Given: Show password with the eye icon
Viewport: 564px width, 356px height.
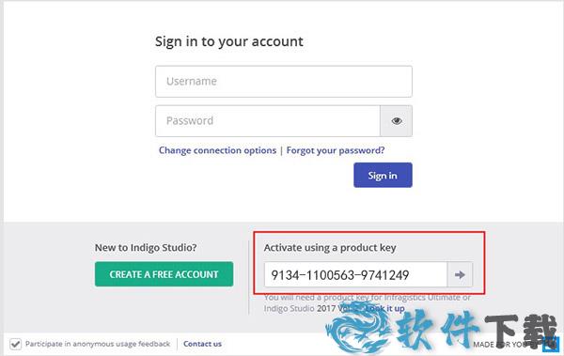Looking at the screenshot, I should (x=396, y=121).
